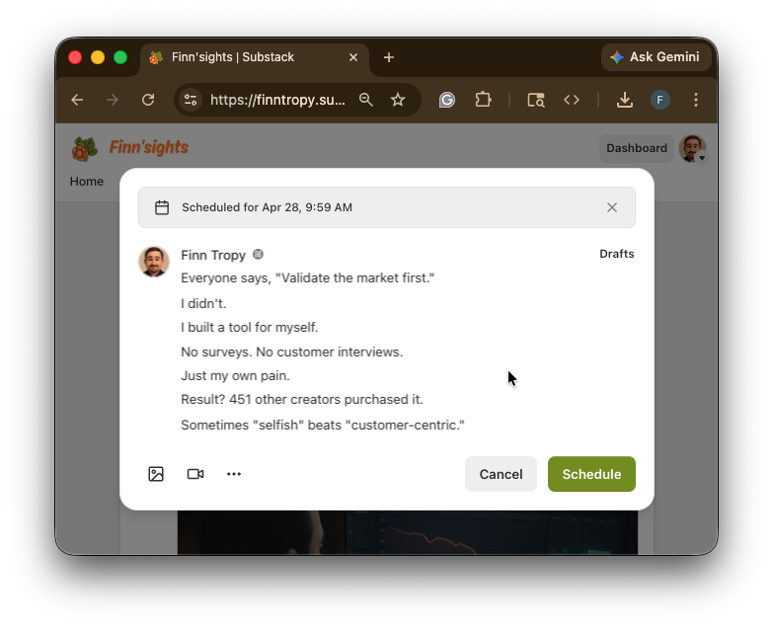The width and height of the screenshot is (773, 628).
Task: Open the Chrome extensions puzzle icon
Action: tap(483, 100)
